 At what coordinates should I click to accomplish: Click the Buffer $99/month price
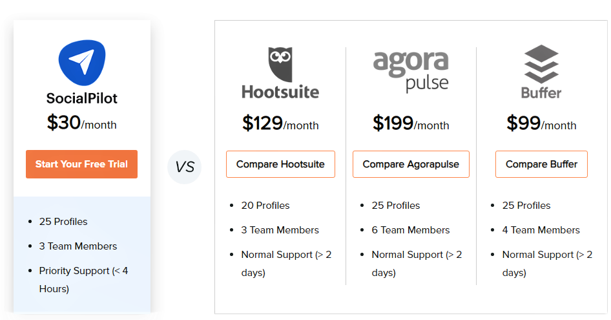[542, 123]
